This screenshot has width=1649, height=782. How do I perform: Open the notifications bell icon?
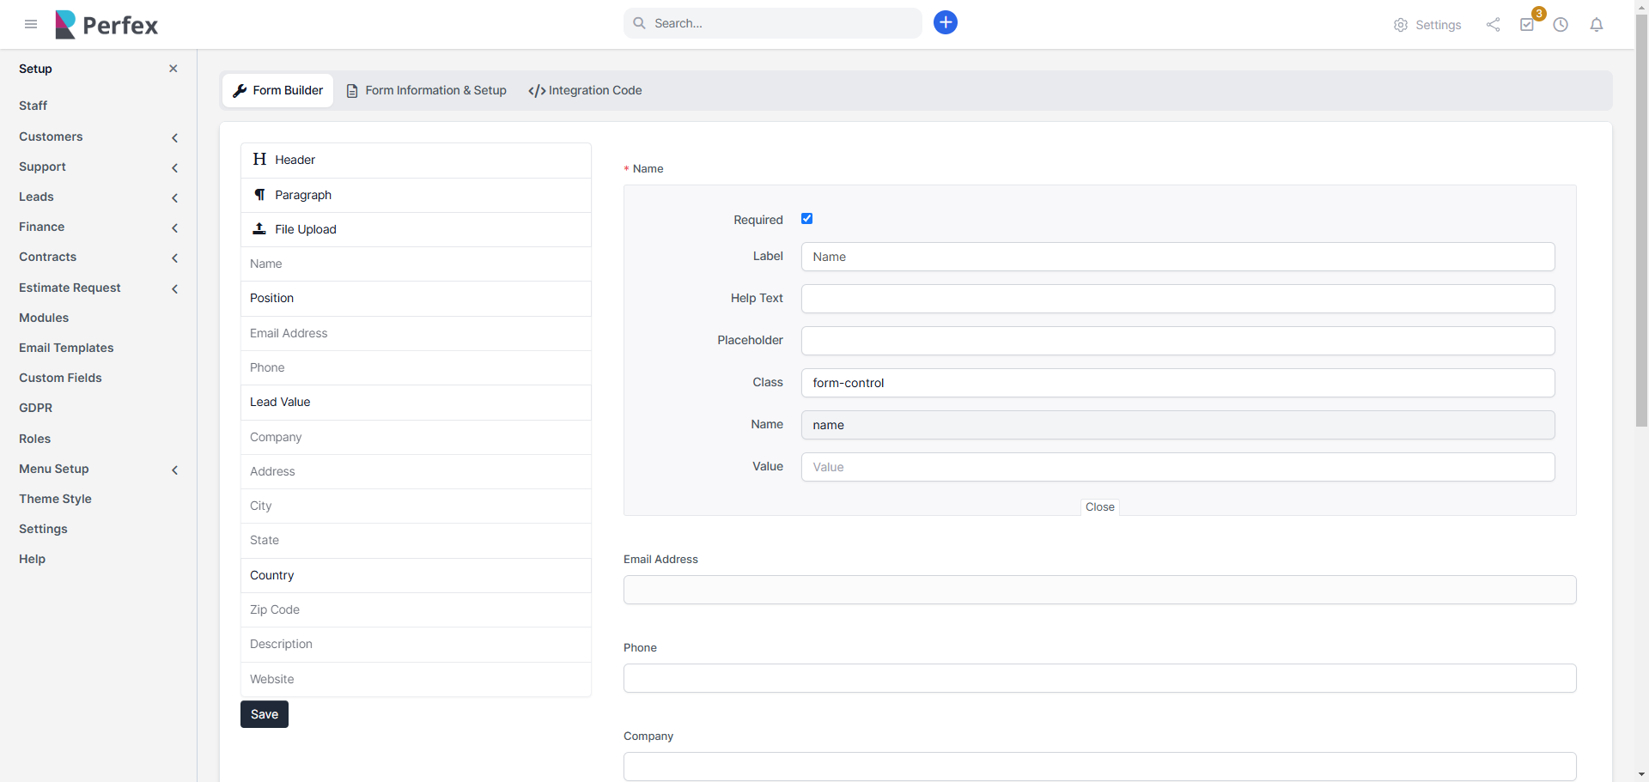click(x=1596, y=25)
